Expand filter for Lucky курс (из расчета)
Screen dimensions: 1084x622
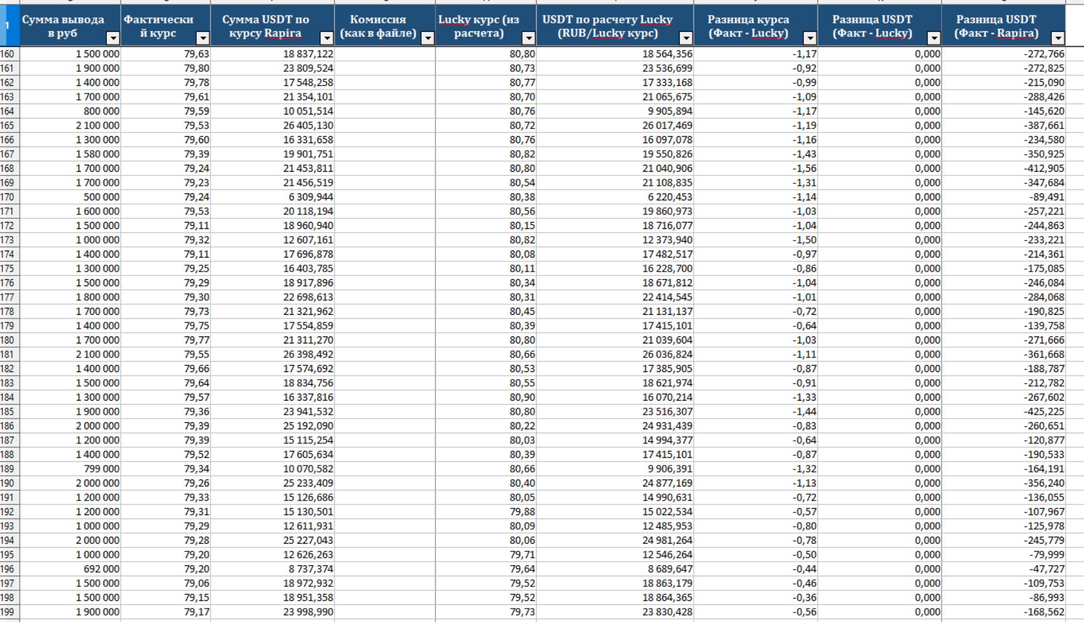coord(528,38)
